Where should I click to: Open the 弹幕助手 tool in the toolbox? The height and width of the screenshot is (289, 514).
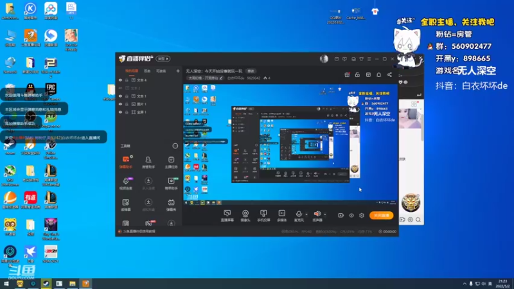126,162
